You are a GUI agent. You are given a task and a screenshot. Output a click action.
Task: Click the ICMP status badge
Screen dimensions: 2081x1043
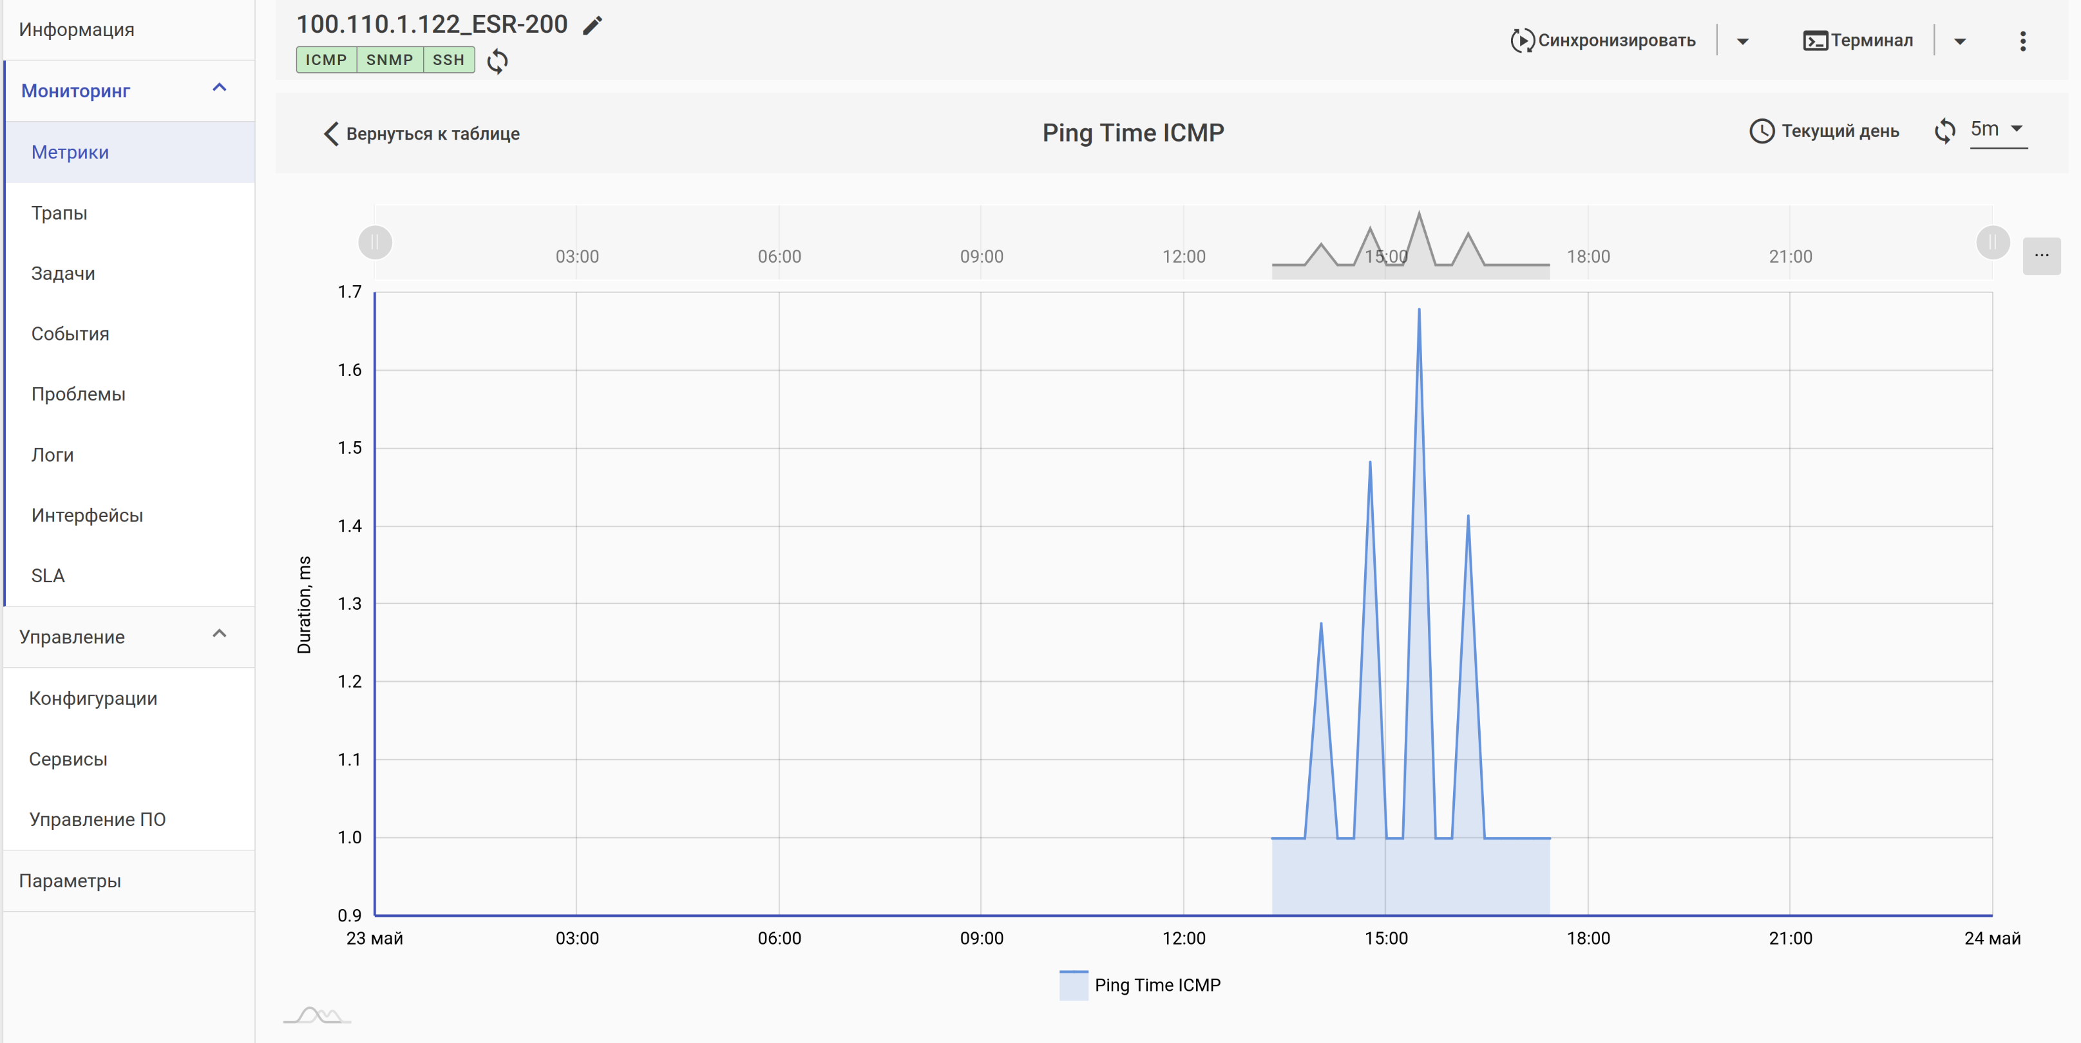coord(325,60)
